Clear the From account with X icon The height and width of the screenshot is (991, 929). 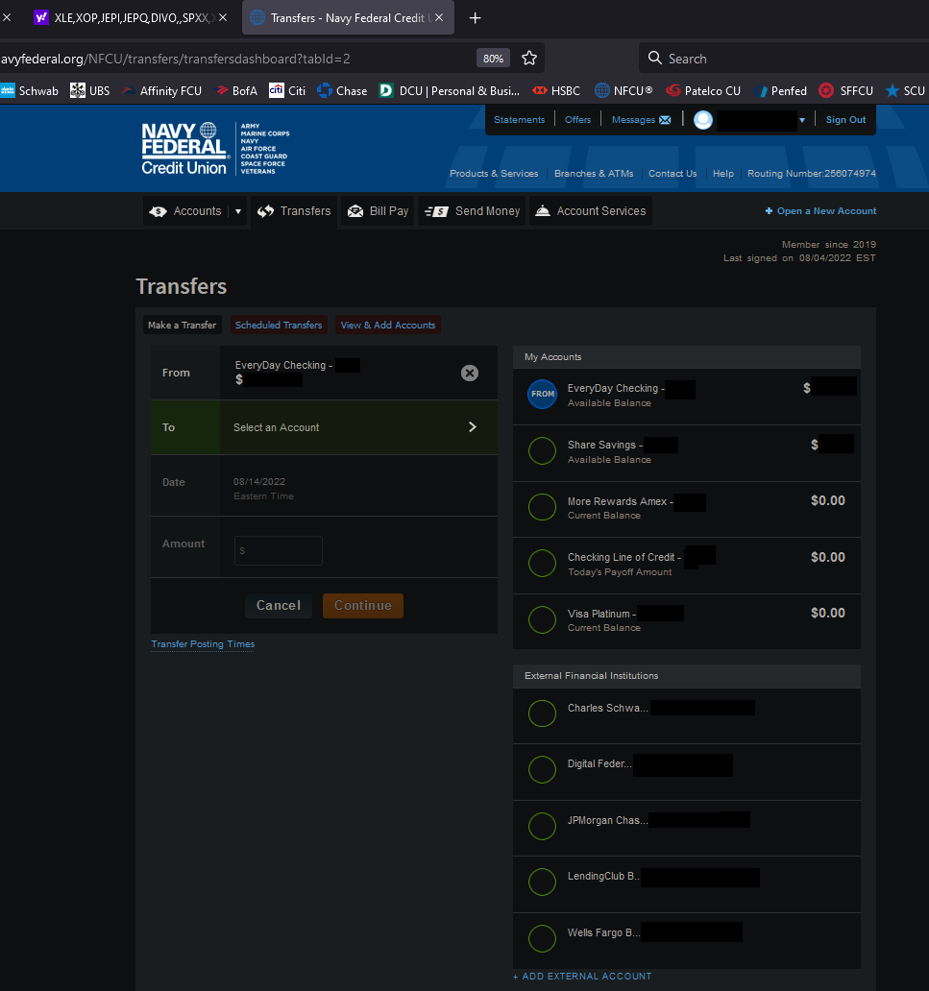click(469, 373)
